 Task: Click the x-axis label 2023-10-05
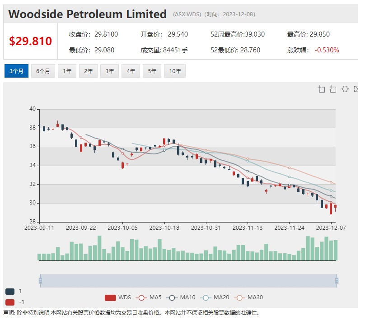[122, 227]
